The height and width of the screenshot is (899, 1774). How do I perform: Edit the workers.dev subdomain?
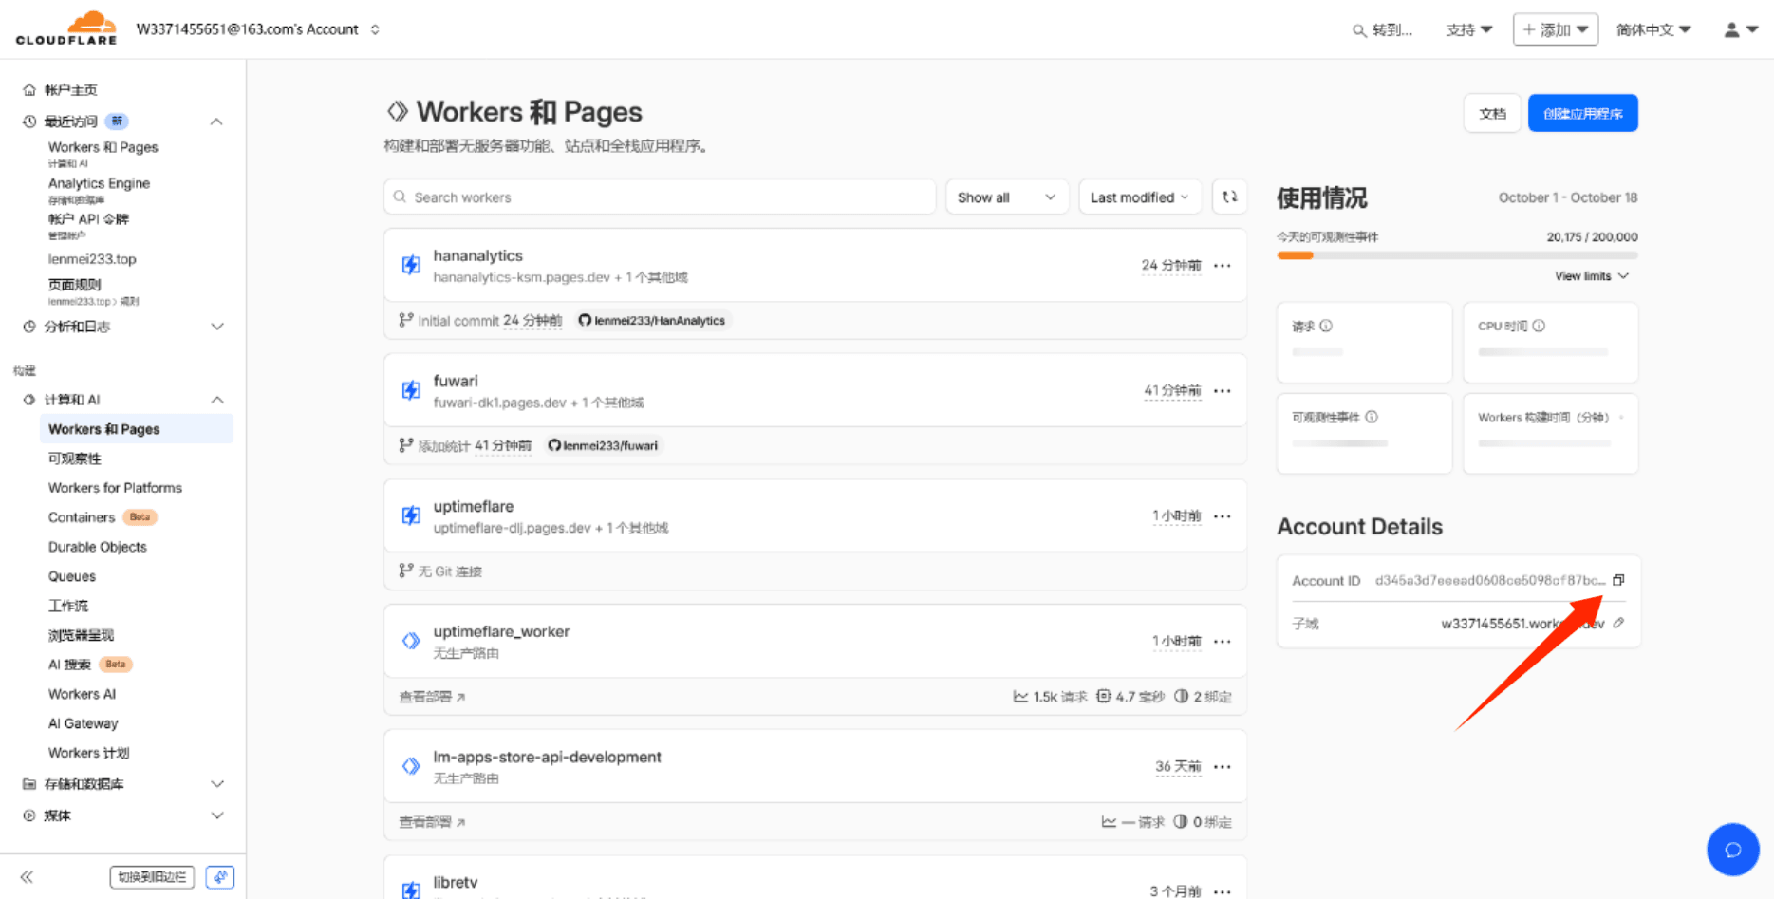tap(1620, 623)
